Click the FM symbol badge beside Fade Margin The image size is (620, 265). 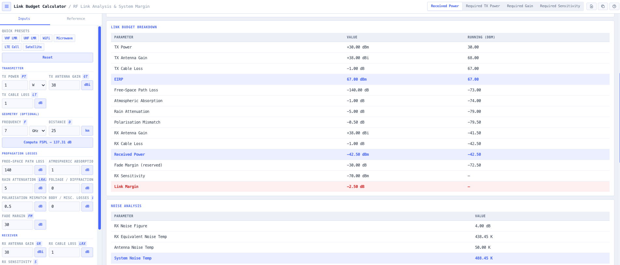pos(30,216)
